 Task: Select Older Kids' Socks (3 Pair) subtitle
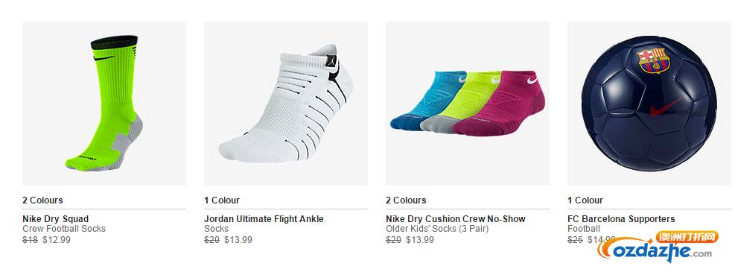(437, 229)
